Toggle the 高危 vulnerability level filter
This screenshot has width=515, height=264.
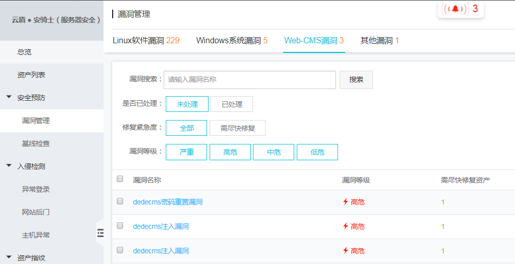click(x=230, y=152)
